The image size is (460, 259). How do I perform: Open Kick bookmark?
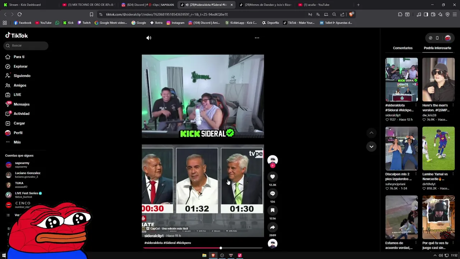(x=68, y=23)
